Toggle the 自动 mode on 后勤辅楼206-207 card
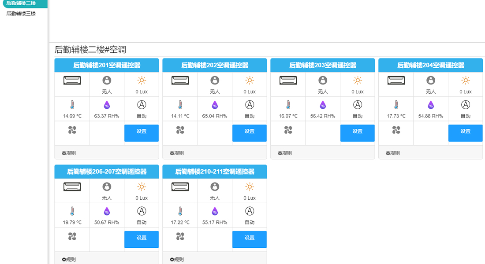The image size is (485, 264). click(x=142, y=211)
